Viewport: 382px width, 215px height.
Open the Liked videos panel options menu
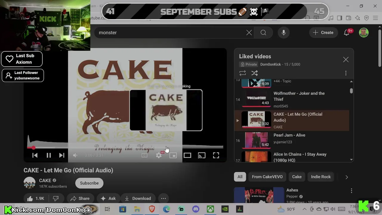coord(346,73)
